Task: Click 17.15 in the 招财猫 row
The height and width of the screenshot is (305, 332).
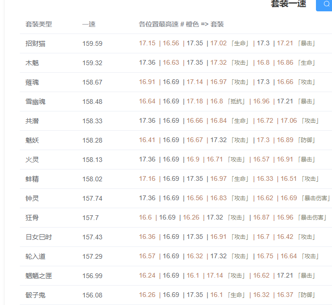Action: (147, 43)
